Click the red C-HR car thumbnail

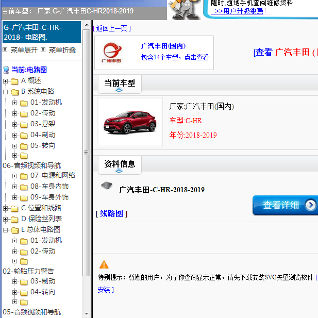[130, 122]
